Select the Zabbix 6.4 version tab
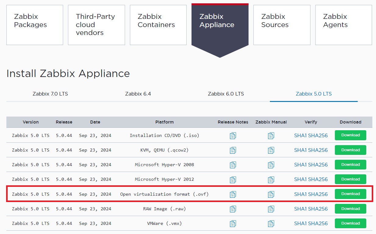 (x=138, y=94)
